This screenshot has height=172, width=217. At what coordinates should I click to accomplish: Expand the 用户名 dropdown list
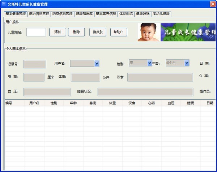pyautogui.click(x=97, y=64)
